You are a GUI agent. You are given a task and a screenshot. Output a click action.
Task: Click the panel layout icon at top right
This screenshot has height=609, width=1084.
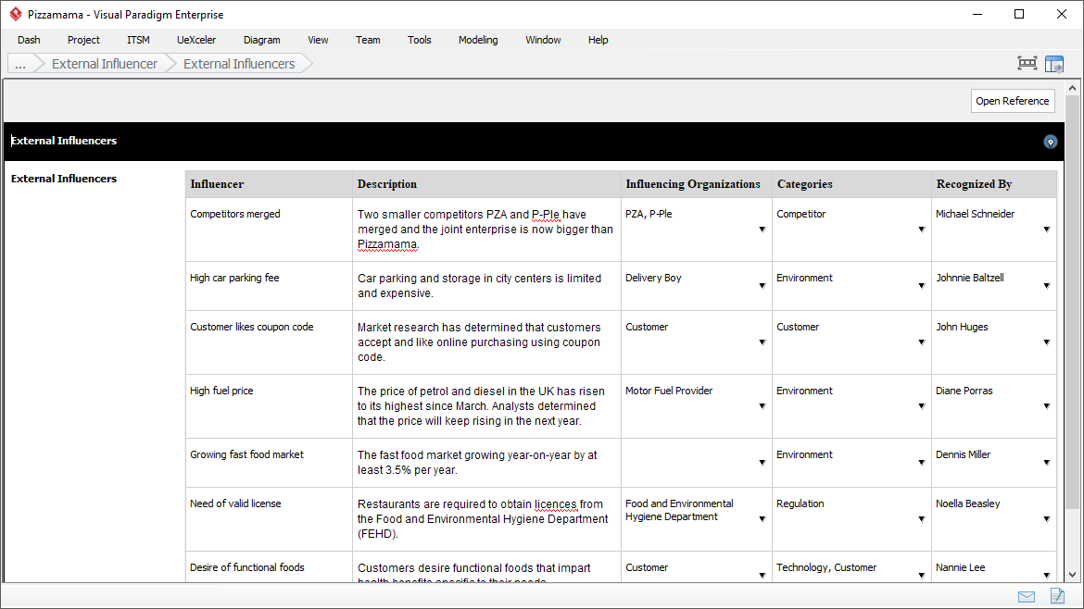point(1053,64)
